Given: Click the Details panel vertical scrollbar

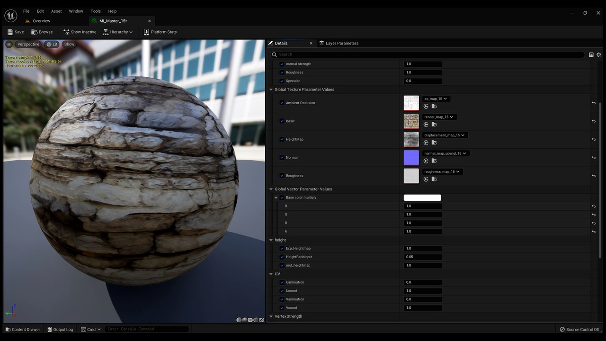Looking at the screenshot, I should (x=600, y=180).
